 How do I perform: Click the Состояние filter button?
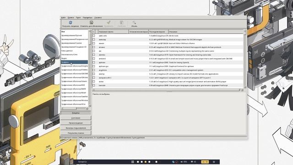pos(76,118)
